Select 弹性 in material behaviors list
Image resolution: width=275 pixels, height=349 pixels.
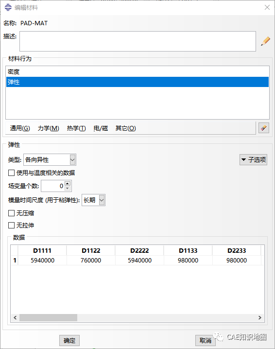click(137, 82)
